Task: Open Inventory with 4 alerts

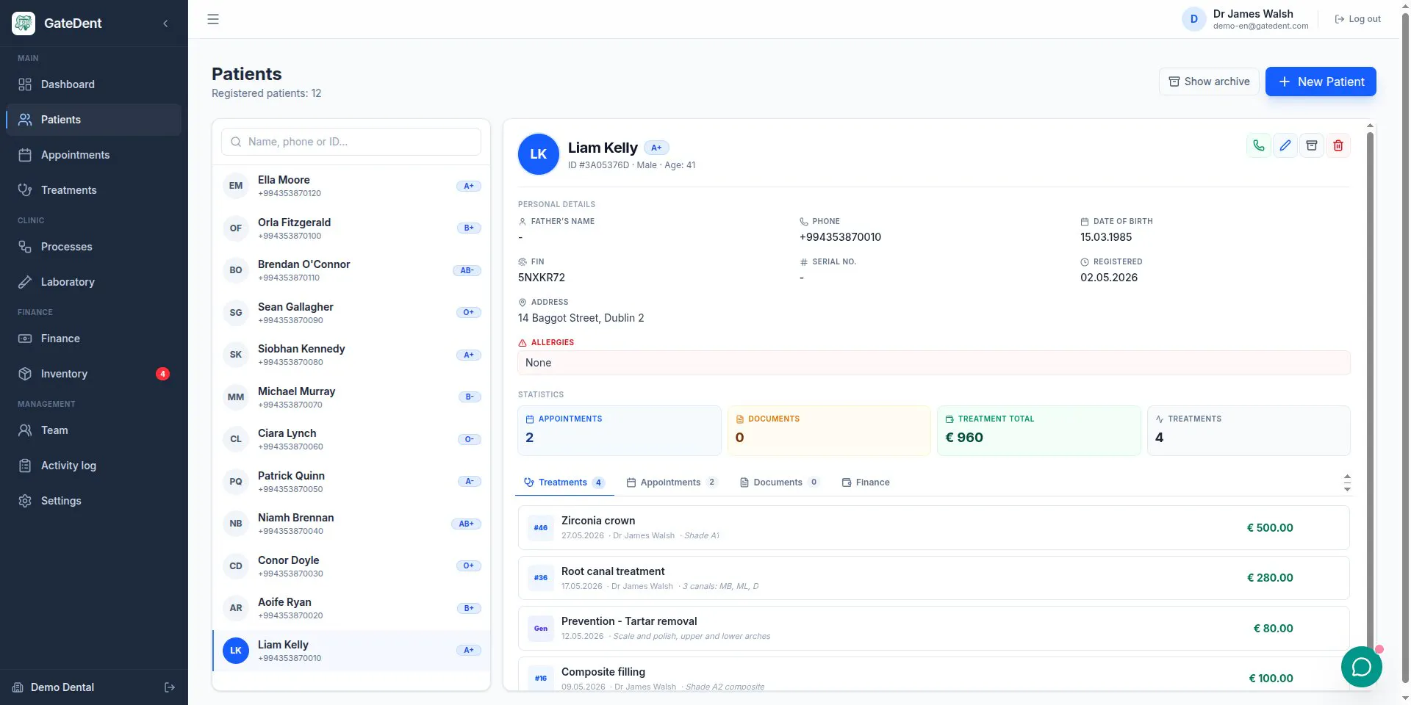Action: (x=93, y=374)
